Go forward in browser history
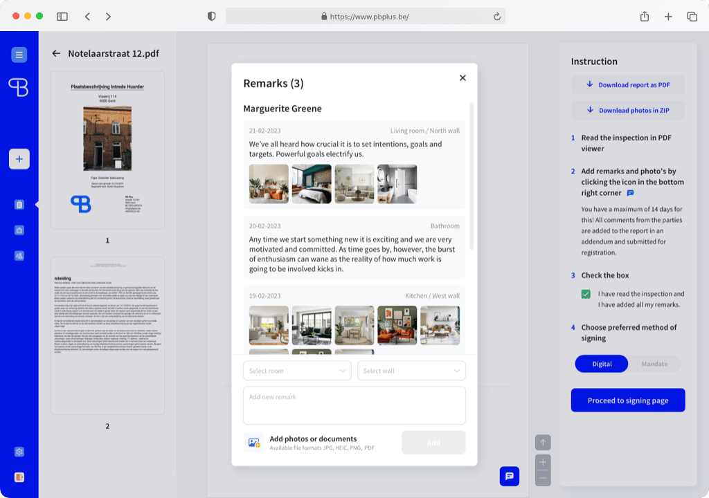Viewport: 709px width, 498px height. click(108, 17)
